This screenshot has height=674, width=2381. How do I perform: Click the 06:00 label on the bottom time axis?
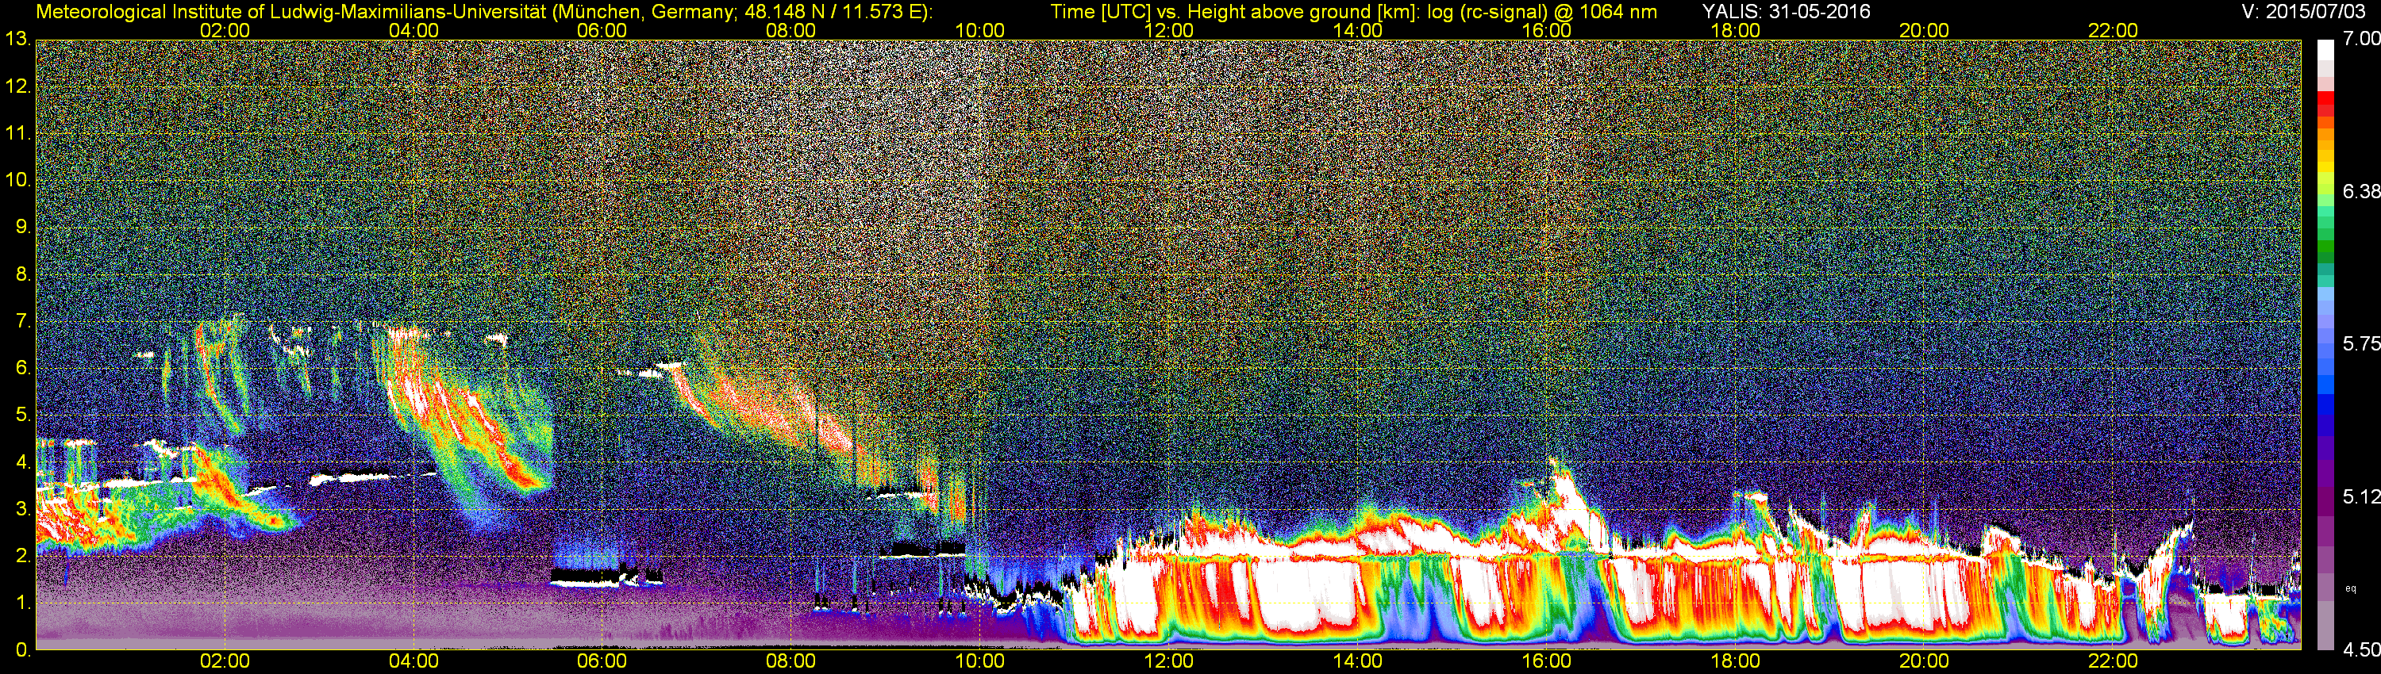coord(602,661)
